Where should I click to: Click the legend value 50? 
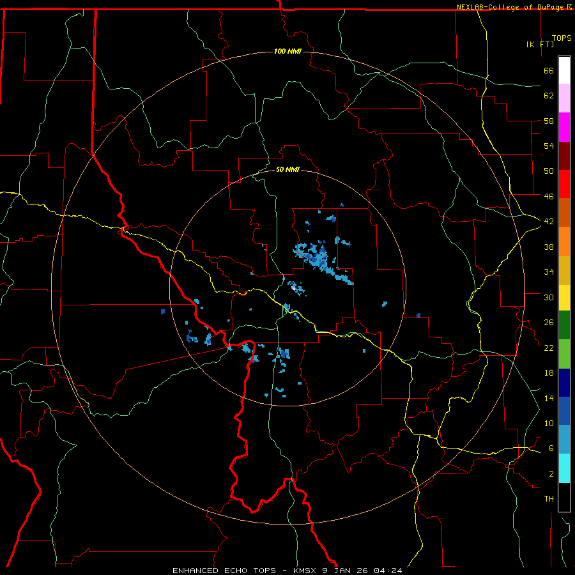[x=549, y=171]
